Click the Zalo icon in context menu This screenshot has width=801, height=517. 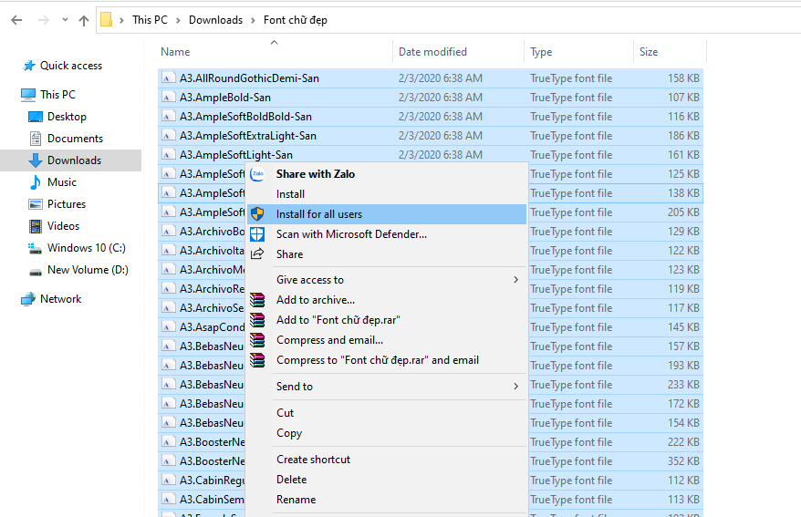(257, 174)
